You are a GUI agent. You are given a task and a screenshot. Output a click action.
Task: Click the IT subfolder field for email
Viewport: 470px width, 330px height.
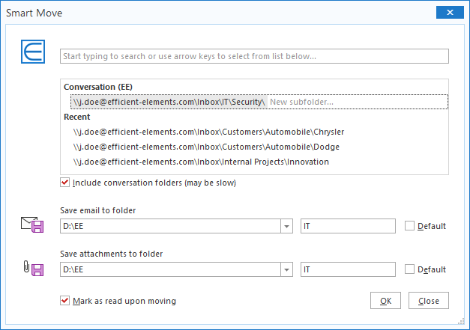[348, 226]
